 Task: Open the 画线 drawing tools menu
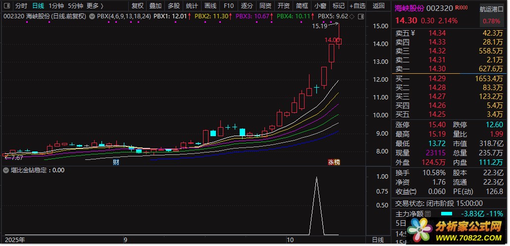click(x=210, y=6)
